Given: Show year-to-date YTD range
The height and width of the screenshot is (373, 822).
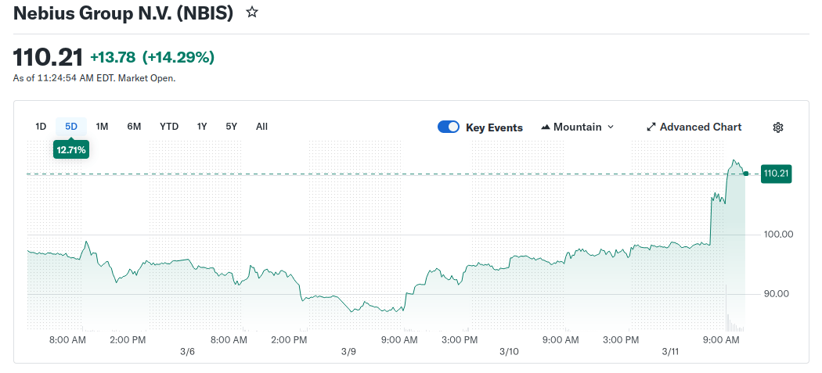Looking at the screenshot, I should pos(169,127).
